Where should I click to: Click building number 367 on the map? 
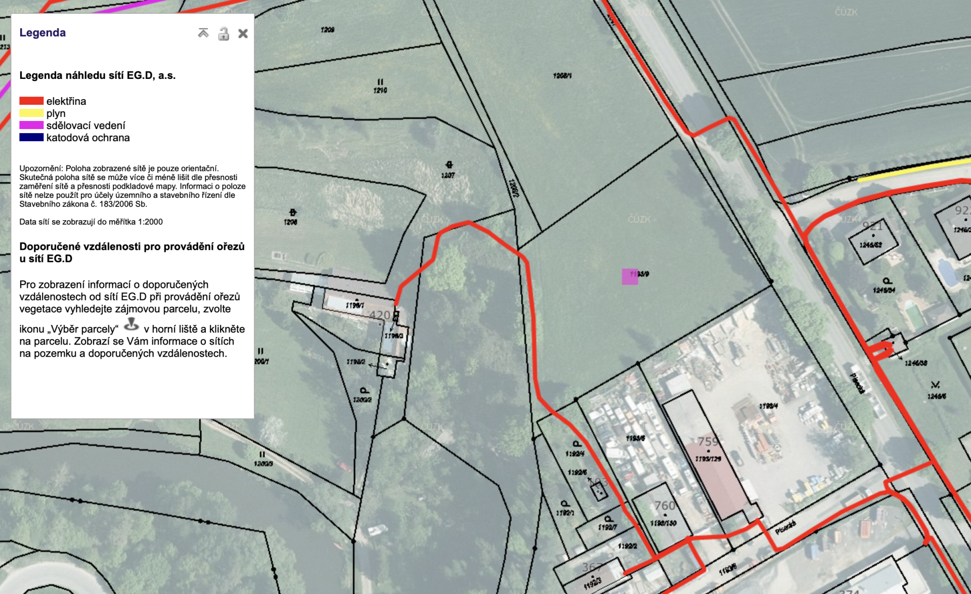coord(592,567)
